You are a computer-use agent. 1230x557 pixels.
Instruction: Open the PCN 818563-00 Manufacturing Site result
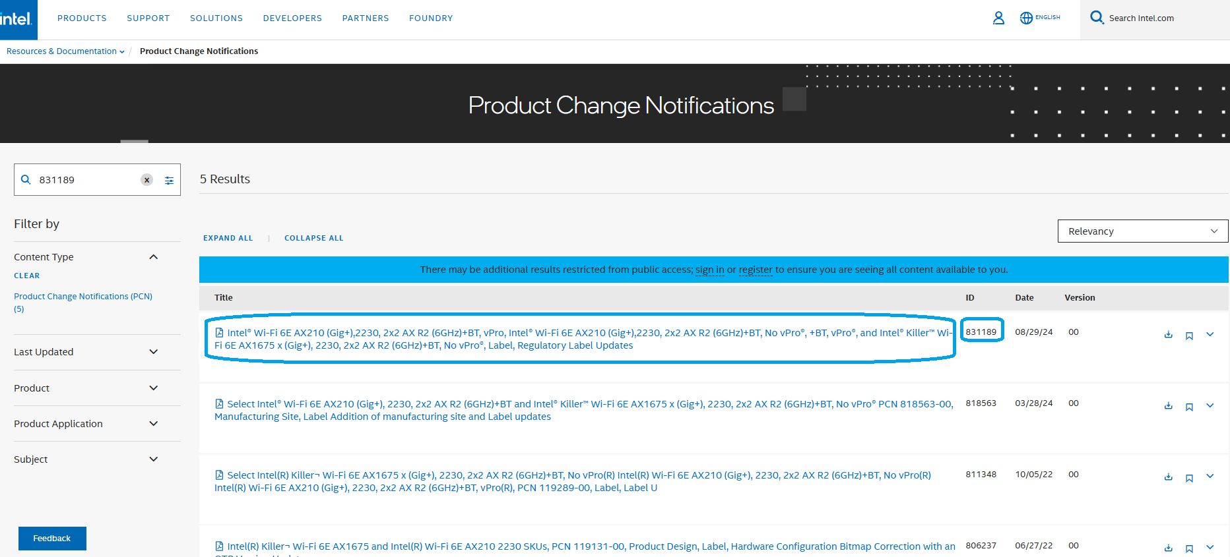tap(584, 410)
